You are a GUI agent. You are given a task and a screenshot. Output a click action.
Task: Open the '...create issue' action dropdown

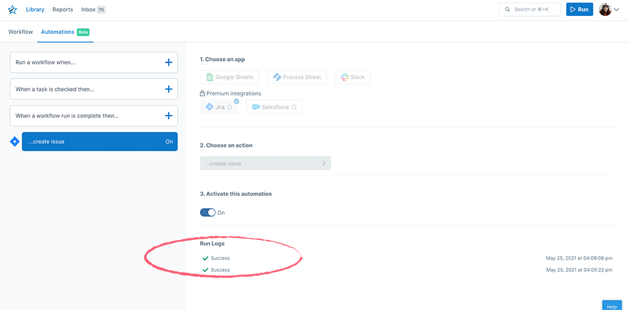(266, 163)
